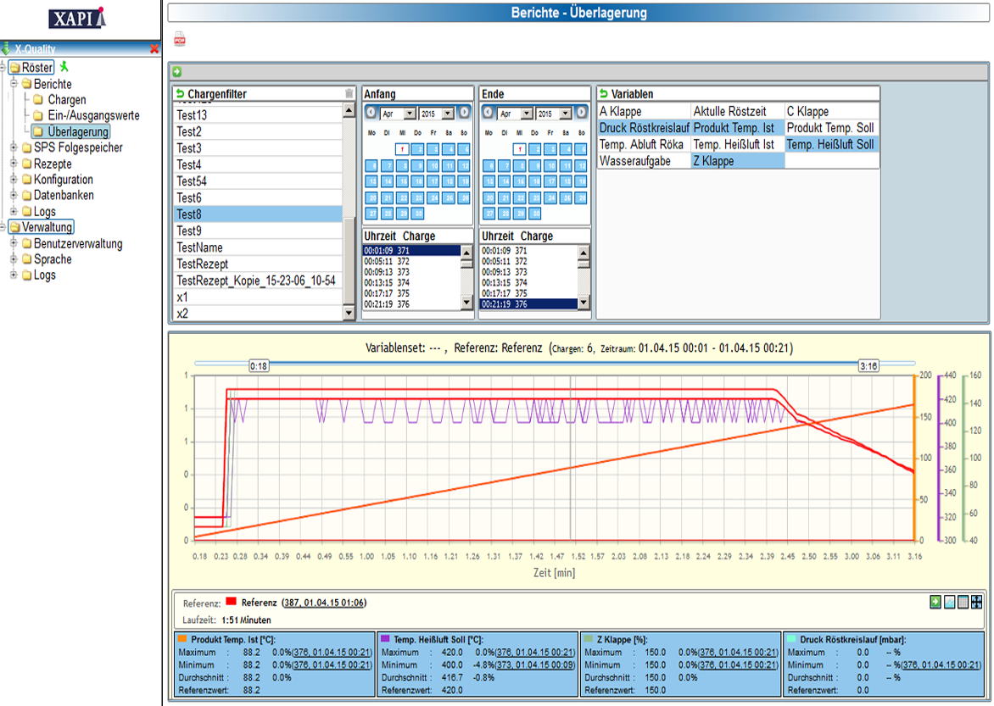Go to next month in Ende calendar
994x706 pixels.
pos(581,113)
